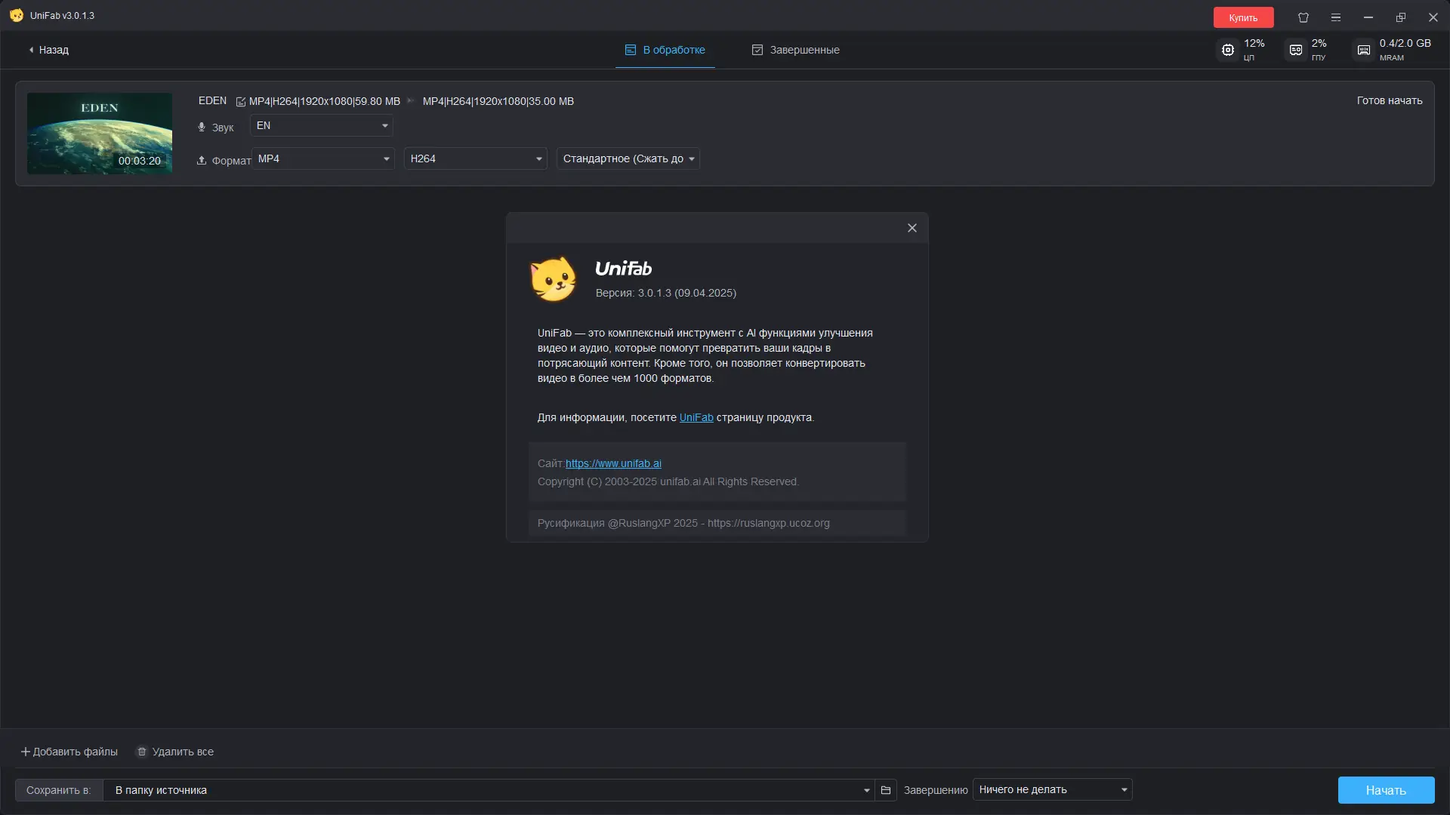The width and height of the screenshot is (1450, 815).
Task: Click the red Купить button
Action: click(1243, 17)
